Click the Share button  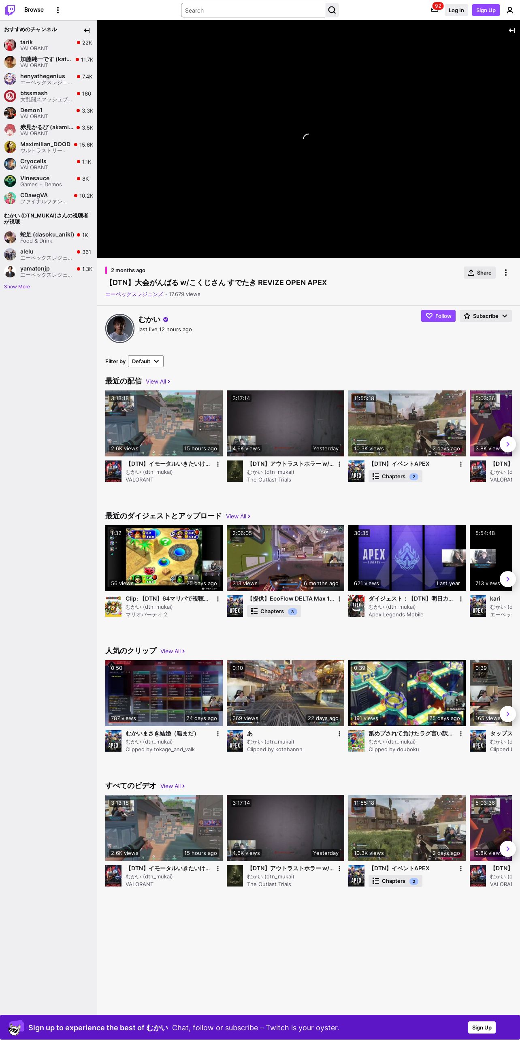[x=480, y=273]
